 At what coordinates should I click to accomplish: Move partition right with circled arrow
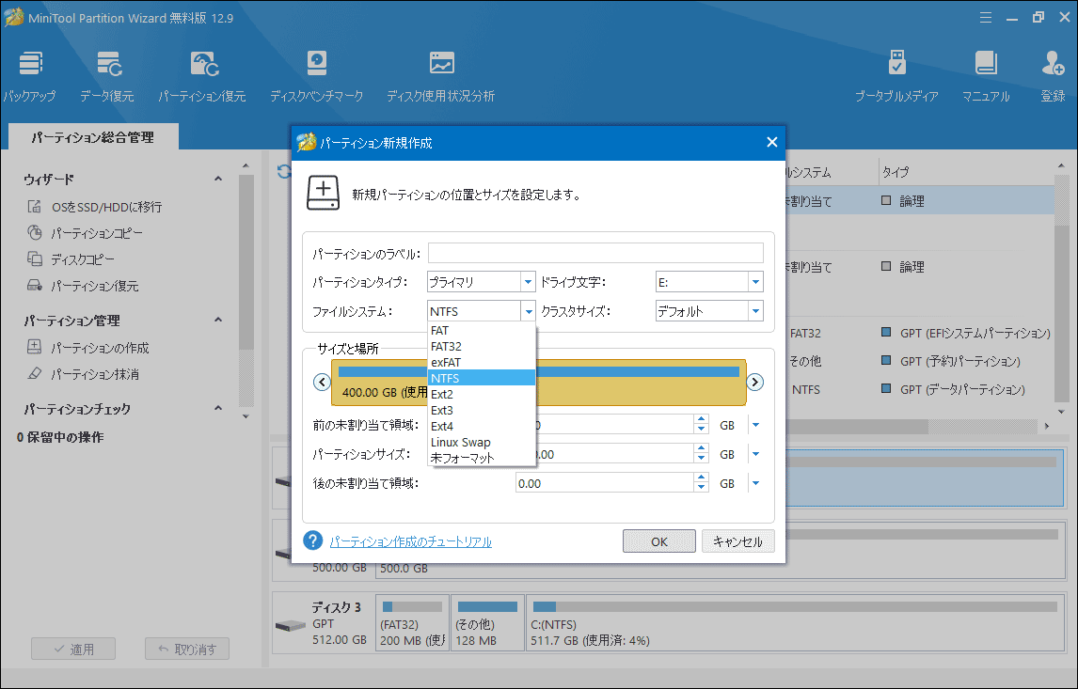pyautogui.click(x=754, y=382)
